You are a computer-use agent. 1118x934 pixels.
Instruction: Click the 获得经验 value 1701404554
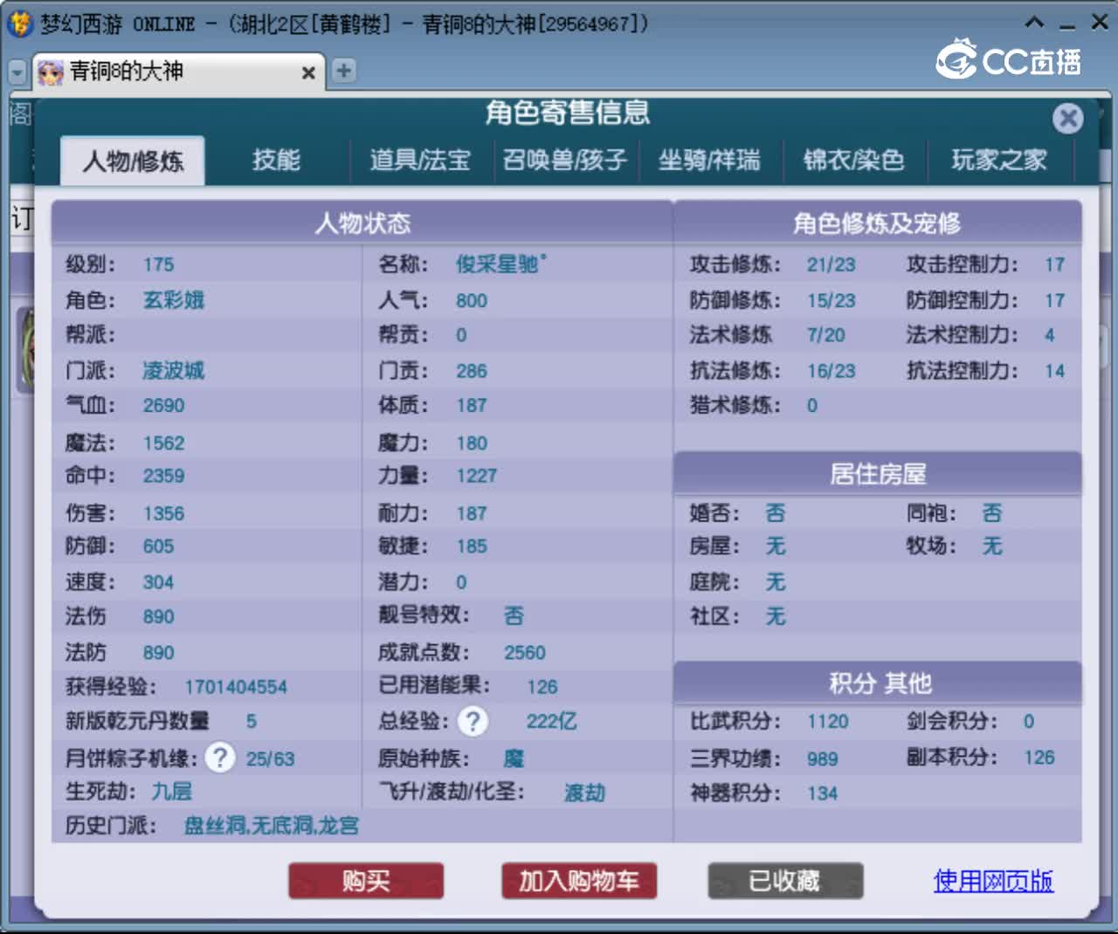click(236, 687)
